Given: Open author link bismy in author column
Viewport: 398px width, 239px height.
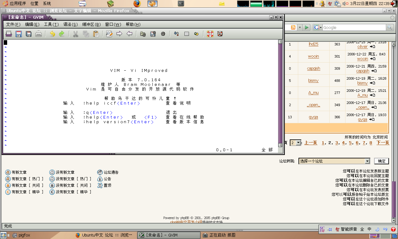Looking at the screenshot, I should point(313,81).
